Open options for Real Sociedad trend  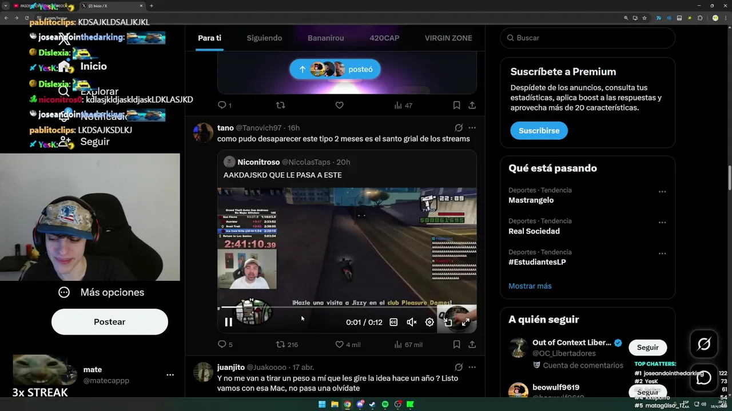click(662, 223)
